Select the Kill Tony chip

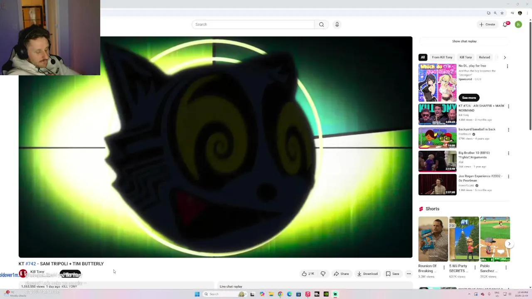[x=465, y=57]
